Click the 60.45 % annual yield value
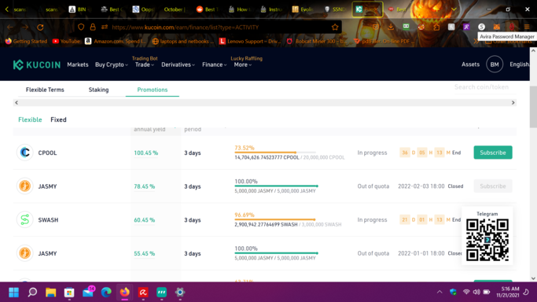 [x=144, y=220]
